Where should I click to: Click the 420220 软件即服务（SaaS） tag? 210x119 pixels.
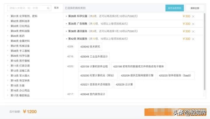tap(176, 75)
